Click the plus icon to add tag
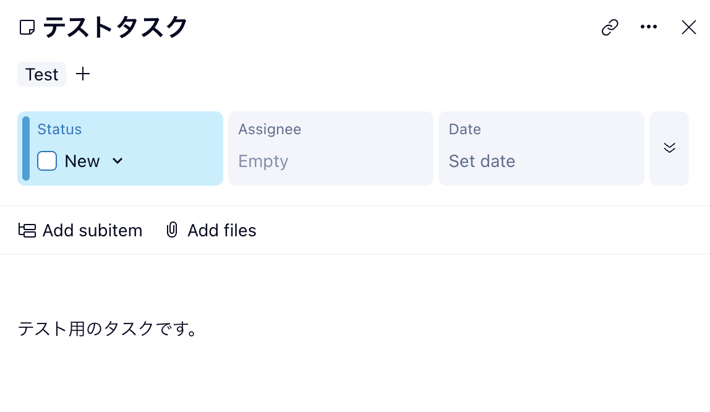 (x=83, y=74)
